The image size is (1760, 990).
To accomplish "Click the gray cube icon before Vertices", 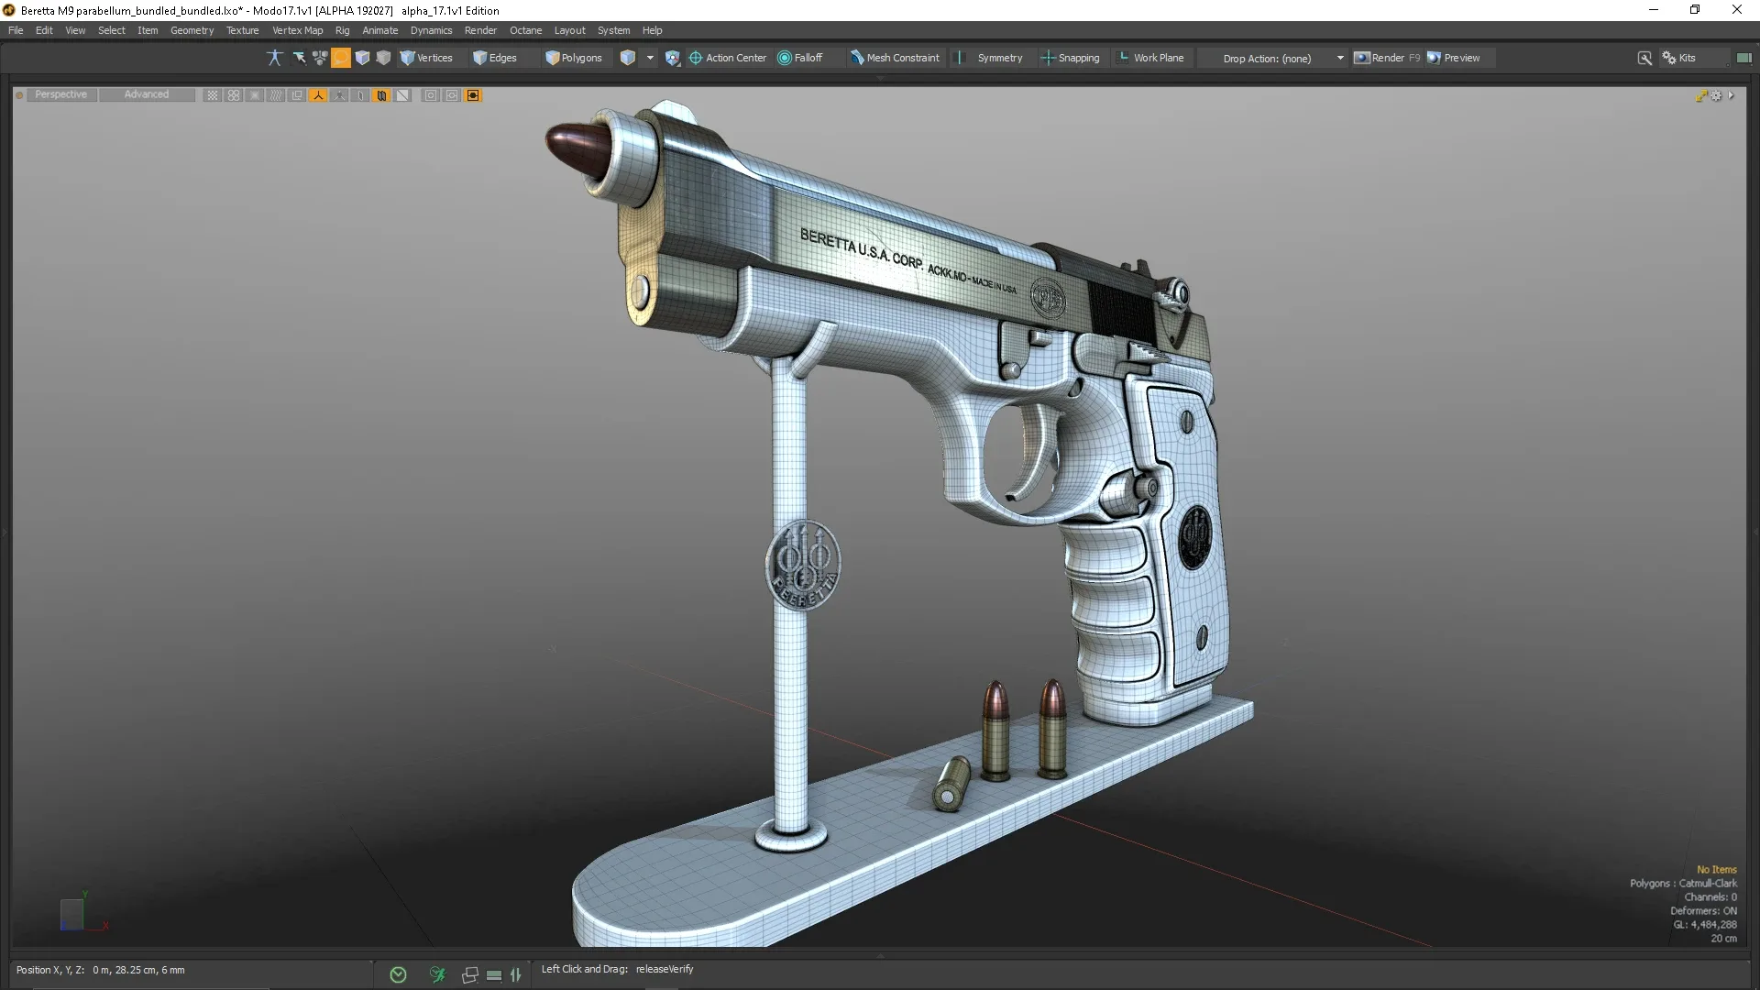I will (383, 58).
